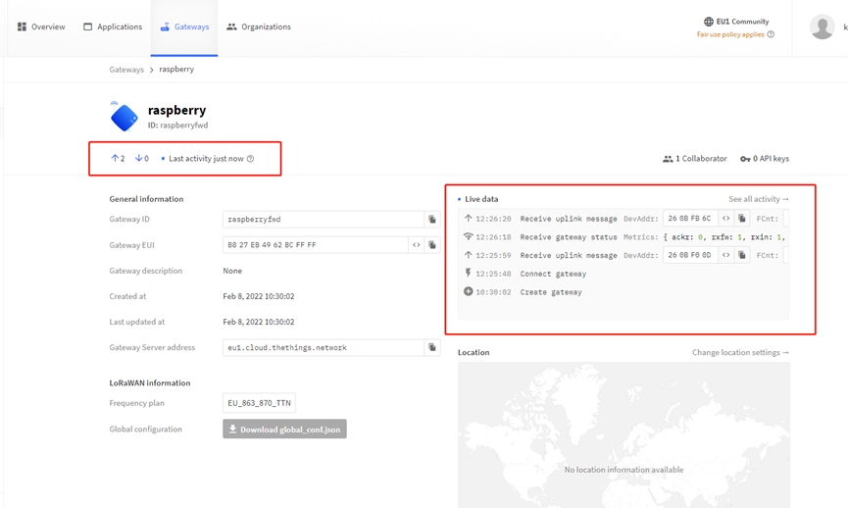Click the uplink count arrow indicator
Viewport: 848px width, 508px height.
pyautogui.click(x=118, y=159)
